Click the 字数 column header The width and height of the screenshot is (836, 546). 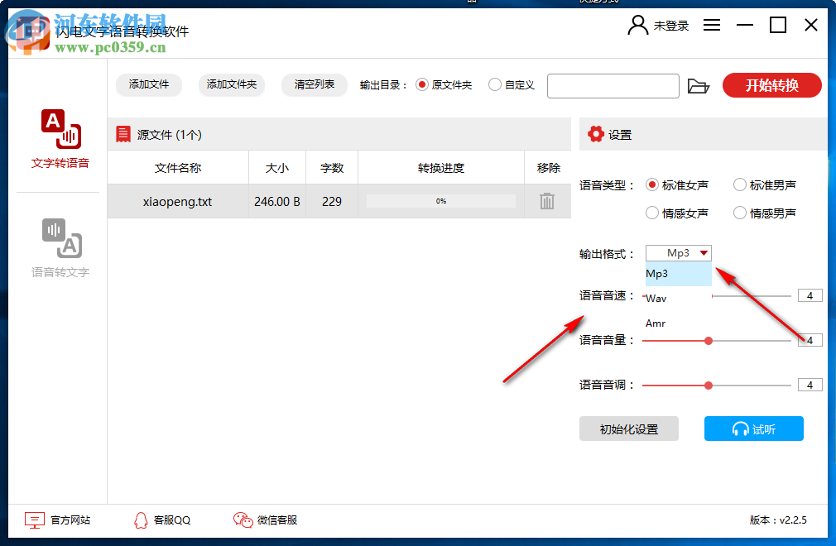click(332, 168)
